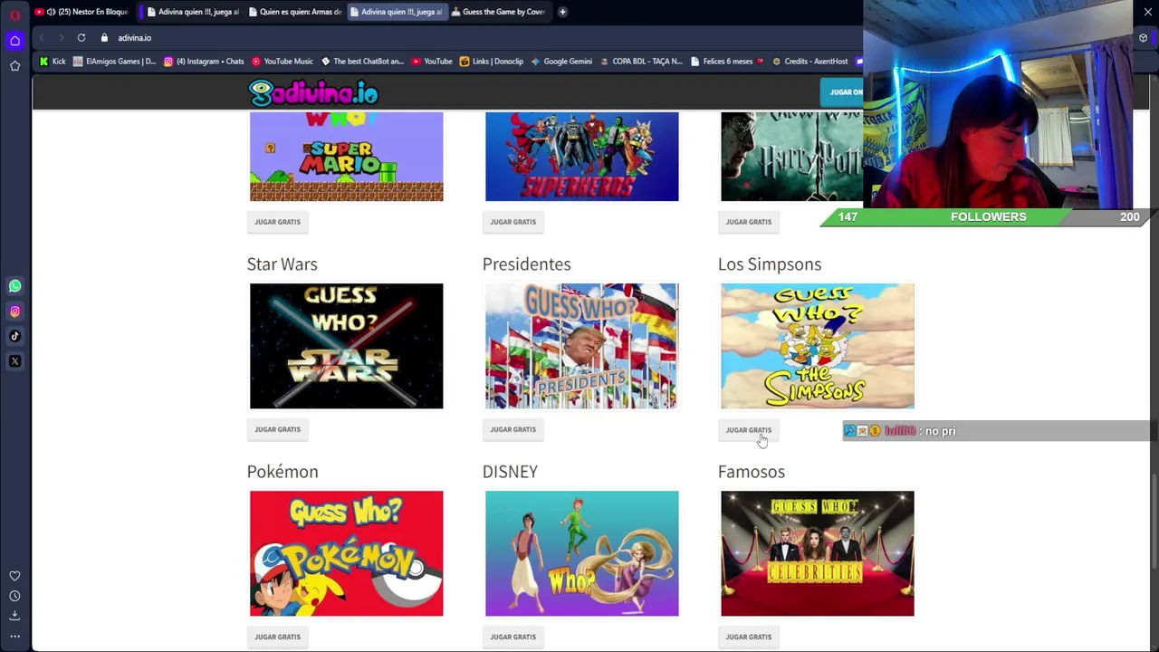Open the Harry Potter game thumbnail
The image size is (1159, 652).
tap(791, 157)
